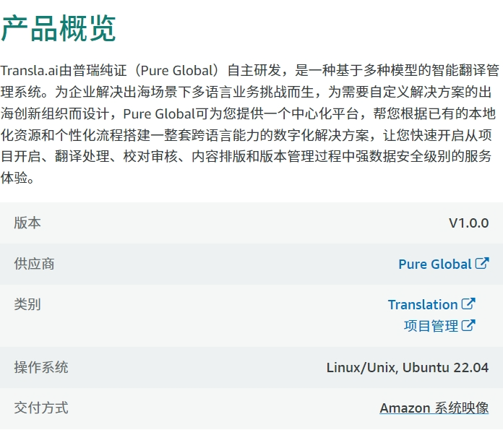Image resolution: width=503 pixels, height=430 pixels.
Task: Click the 版本 row label
Action: click(x=27, y=223)
